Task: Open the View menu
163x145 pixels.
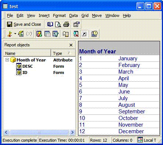Action: coord(31,15)
